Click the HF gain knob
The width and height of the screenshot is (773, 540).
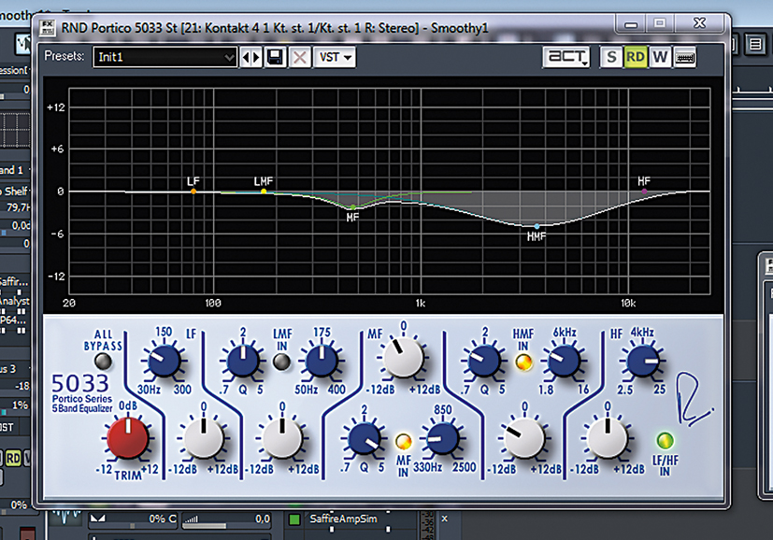(x=607, y=437)
